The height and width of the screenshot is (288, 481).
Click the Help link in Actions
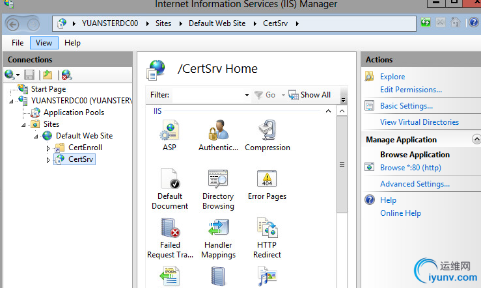tap(388, 200)
